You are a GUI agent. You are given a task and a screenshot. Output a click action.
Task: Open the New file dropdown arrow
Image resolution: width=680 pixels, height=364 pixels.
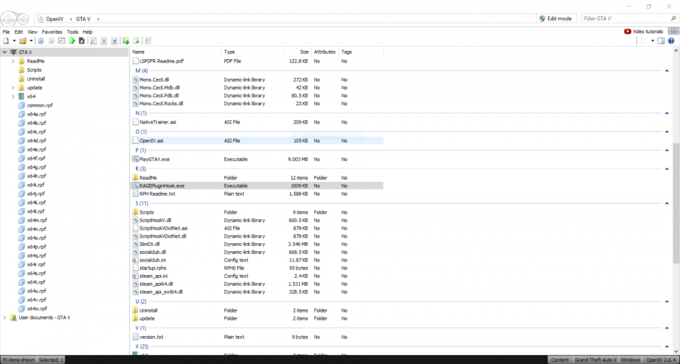(14, 41)
